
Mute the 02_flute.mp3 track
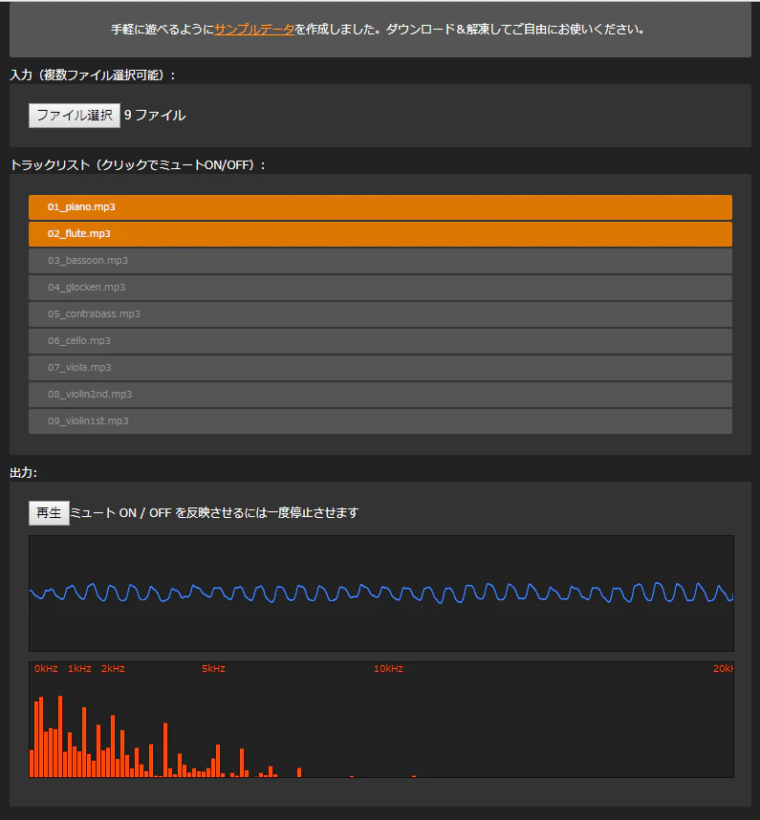coord(380,234)
